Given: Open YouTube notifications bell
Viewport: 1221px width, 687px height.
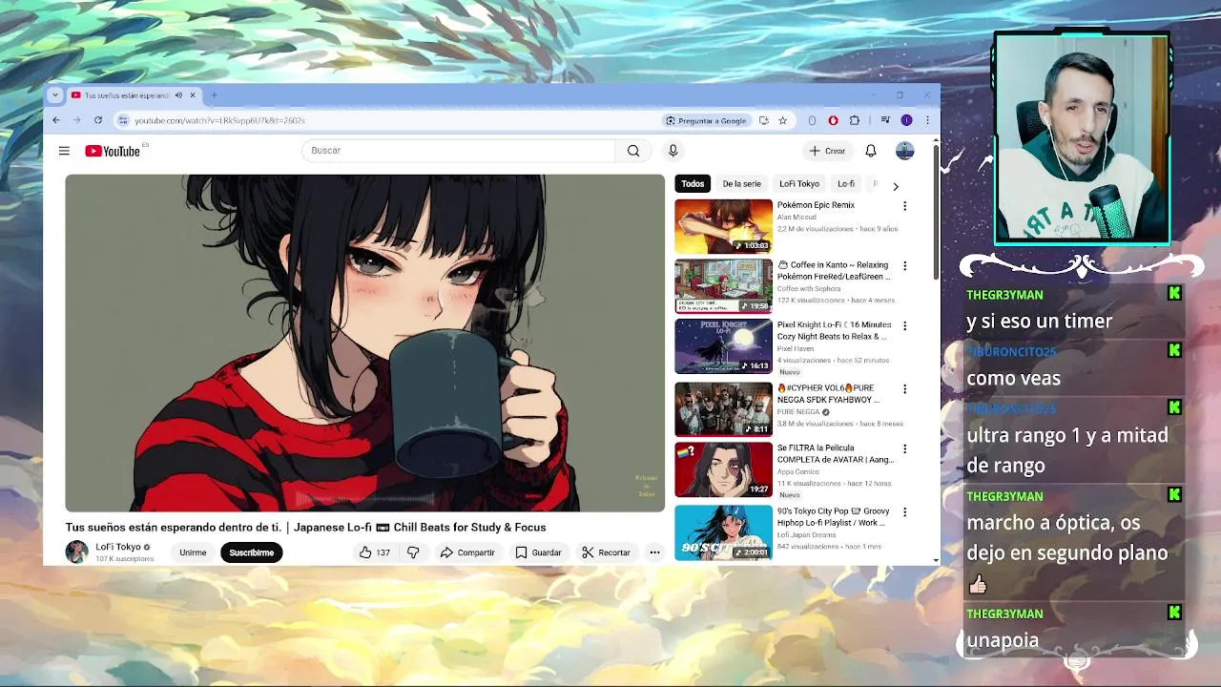Looking at the screenshot, I should pyautogui.click(x=871, y=151).
